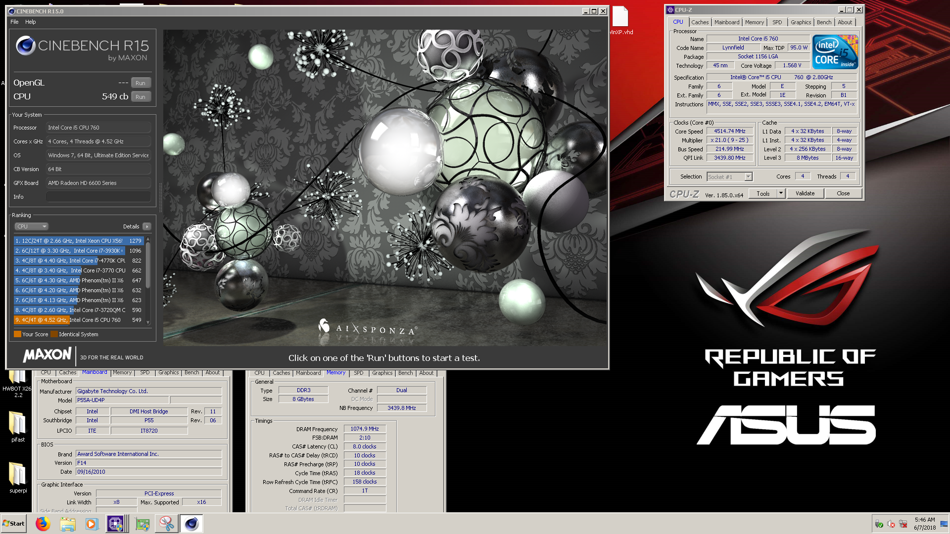Select the pifast desktop folder

(x=18, y=426)
